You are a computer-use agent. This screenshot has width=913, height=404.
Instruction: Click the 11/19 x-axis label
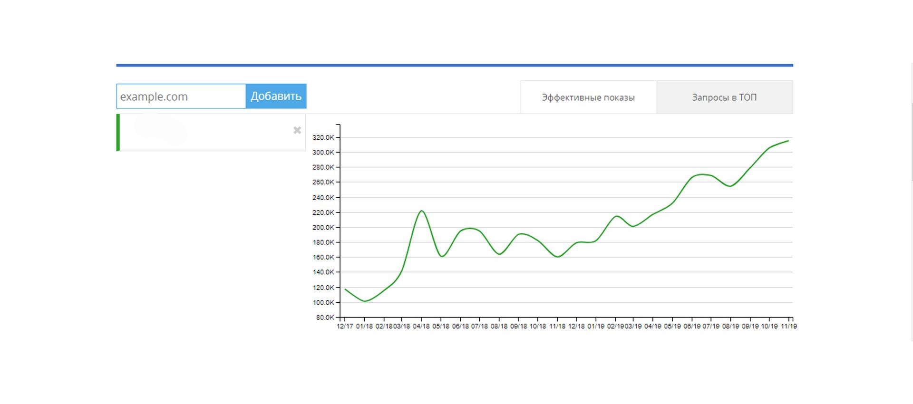point(789,327)
